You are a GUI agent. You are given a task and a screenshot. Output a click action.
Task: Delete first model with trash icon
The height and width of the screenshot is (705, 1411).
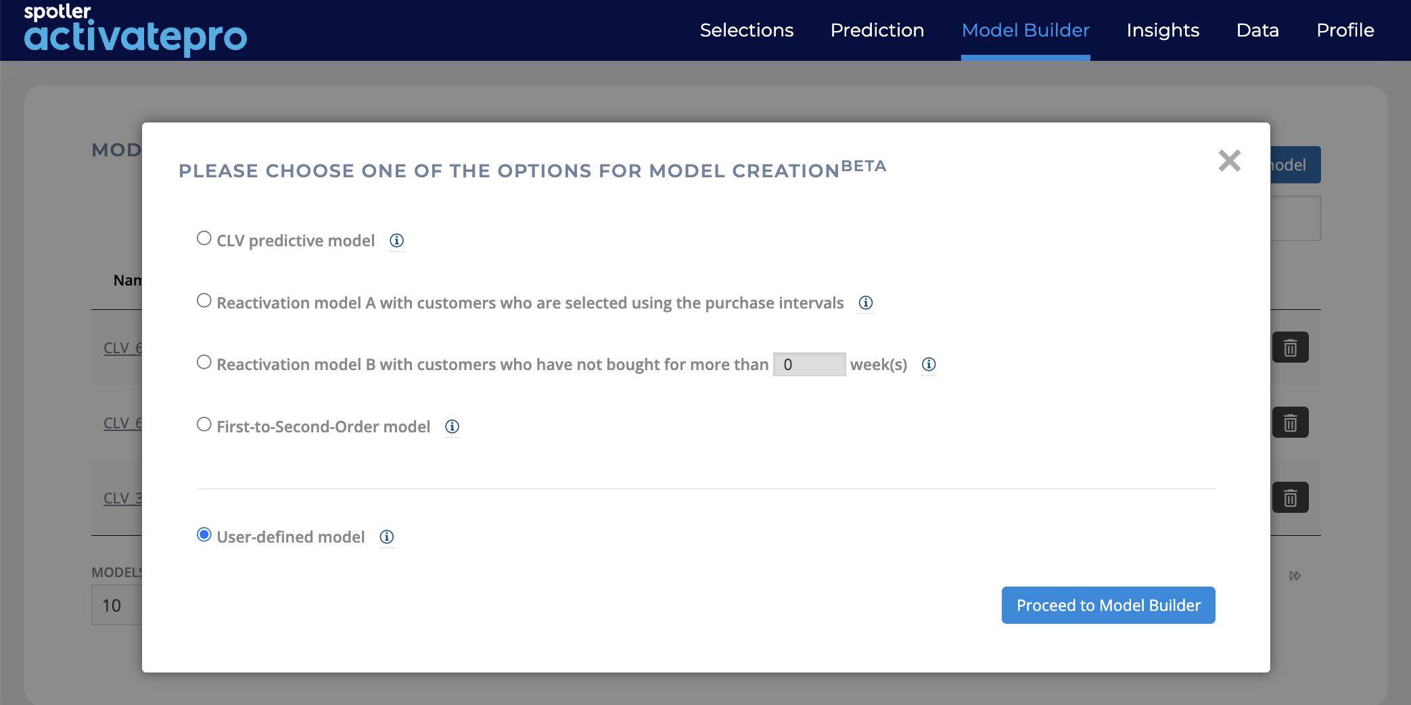coord(1291,348)
